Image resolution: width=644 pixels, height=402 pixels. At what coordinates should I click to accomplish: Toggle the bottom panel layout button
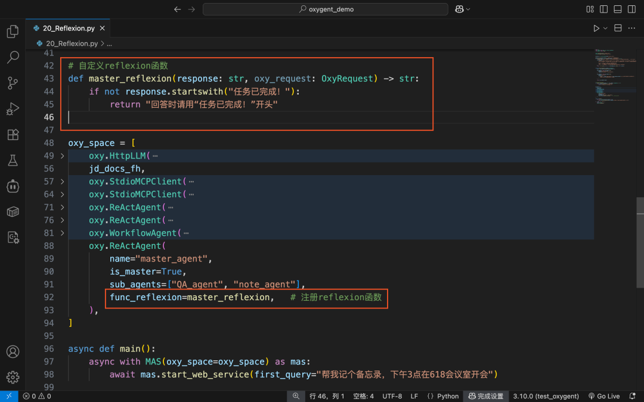(x=618, y=9)
